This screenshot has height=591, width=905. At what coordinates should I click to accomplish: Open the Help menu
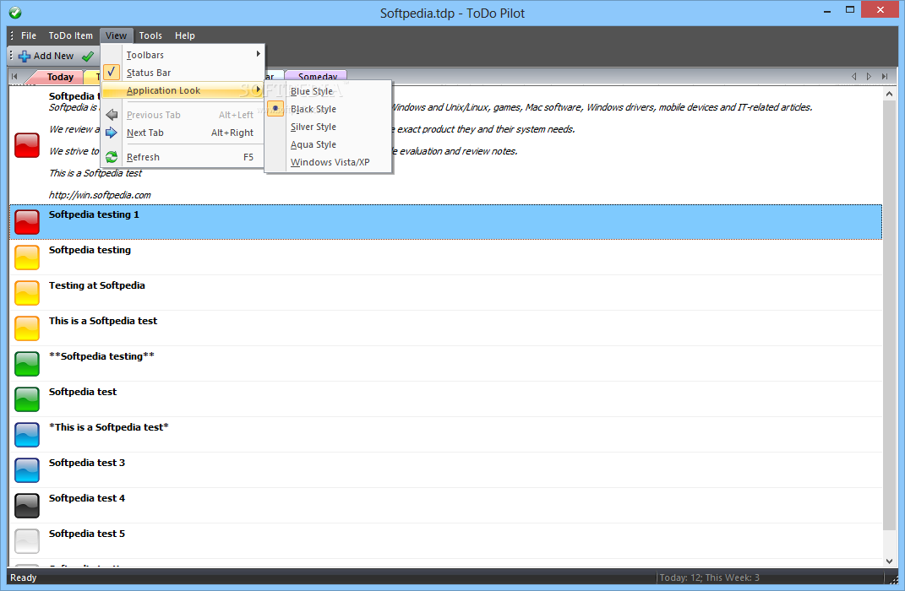[185, 35]
